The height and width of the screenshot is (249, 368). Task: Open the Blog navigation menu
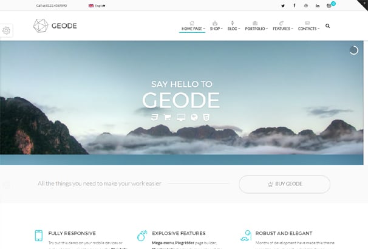point(234,26)
